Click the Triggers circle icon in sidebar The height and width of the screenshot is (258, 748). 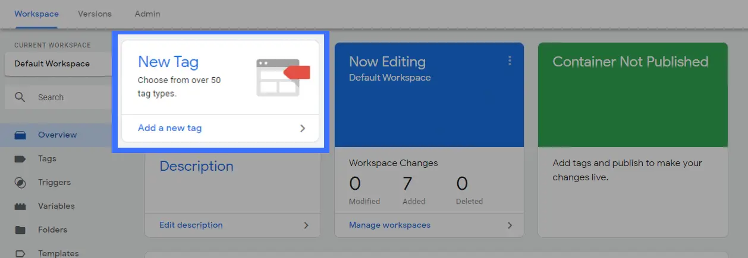pyautogui.click(x=20, y=183)
